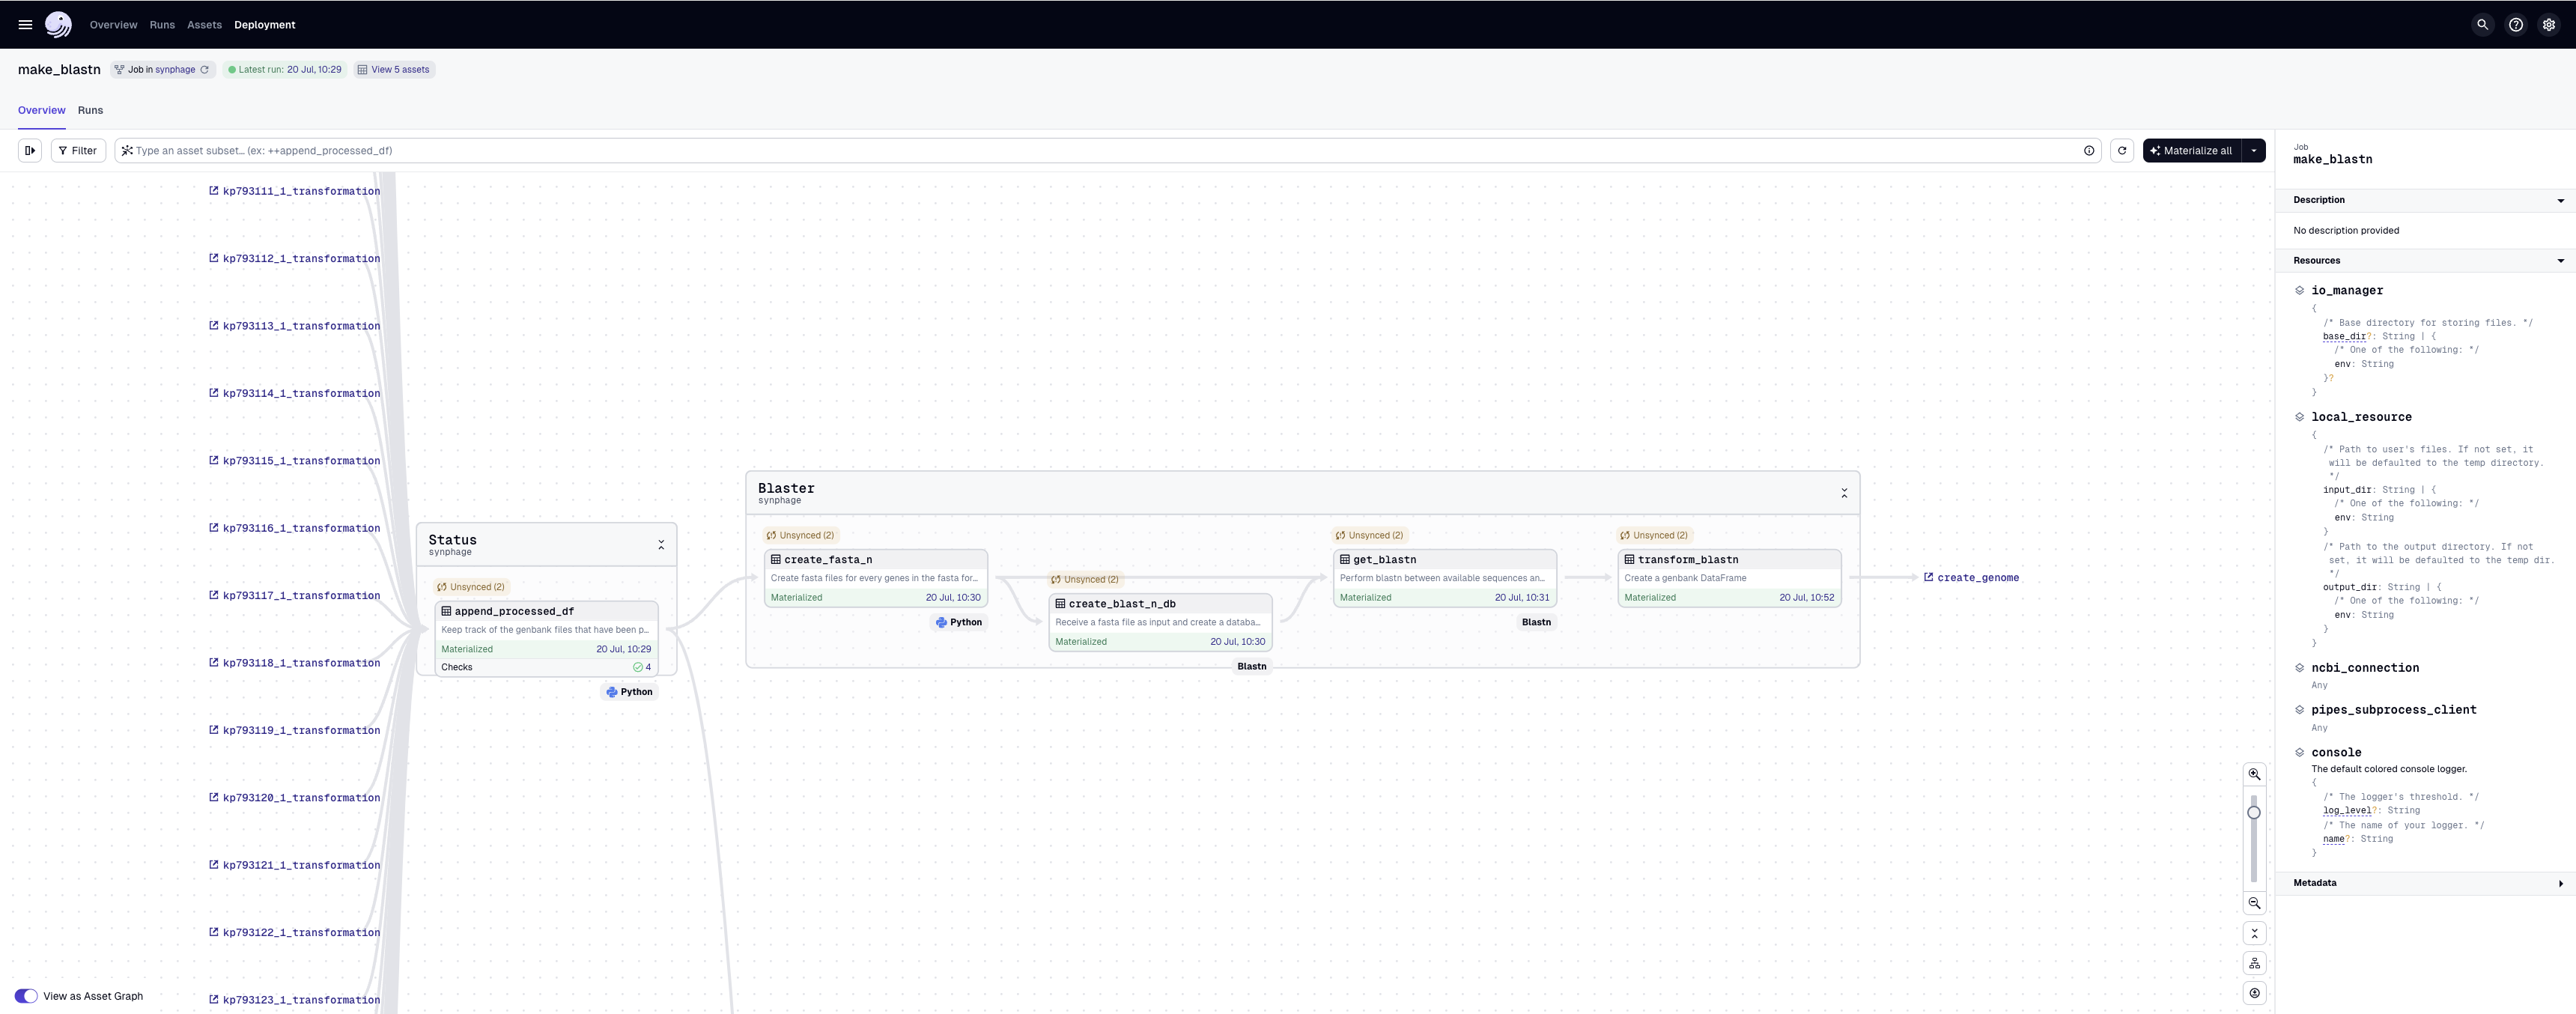This screenshot has height=1014, width=2576.
Task: Select the create_blast_n_db asset node
Action: click(x=1160, y=622)
